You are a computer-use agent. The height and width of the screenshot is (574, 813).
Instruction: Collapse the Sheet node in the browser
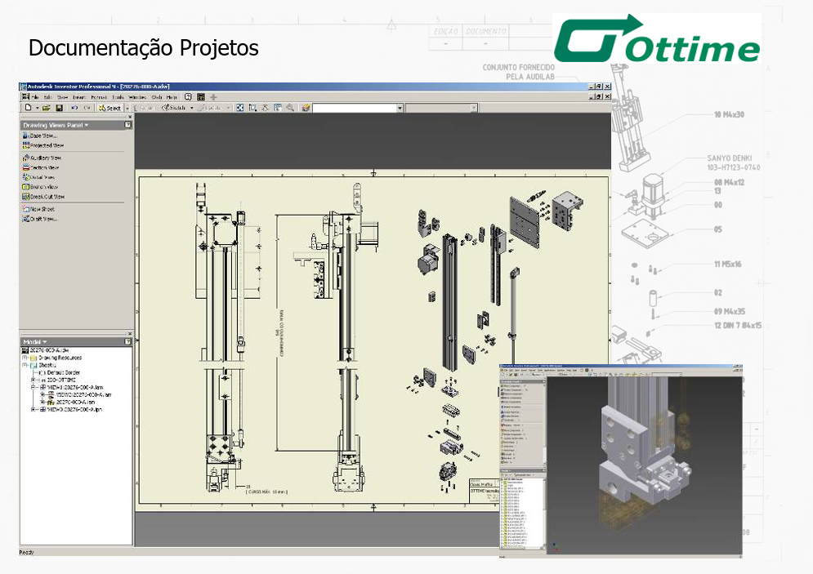25,366
